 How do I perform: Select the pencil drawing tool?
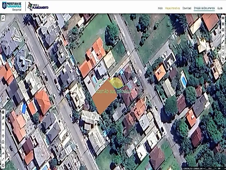(223, 42)
